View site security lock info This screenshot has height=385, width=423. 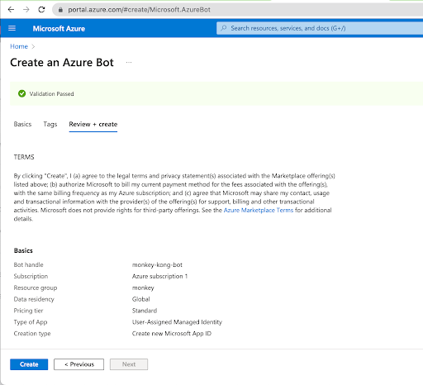[x=60, y=10]
